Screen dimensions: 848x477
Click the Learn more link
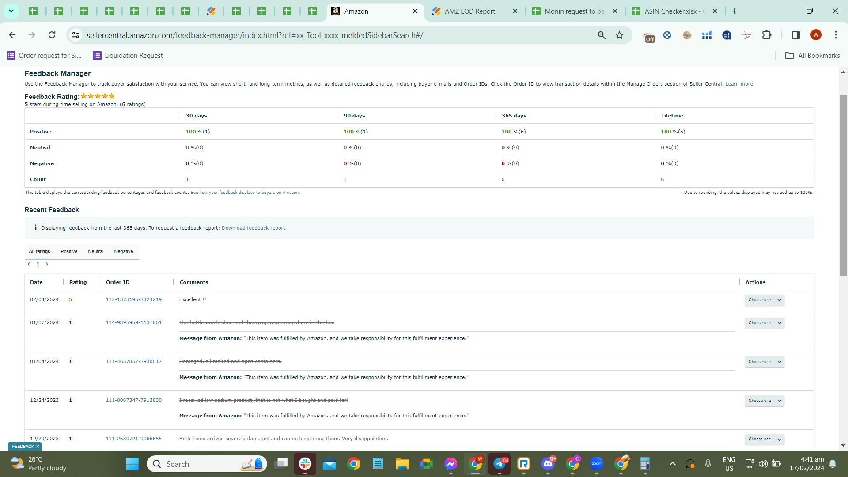click(x=739, y=84)
